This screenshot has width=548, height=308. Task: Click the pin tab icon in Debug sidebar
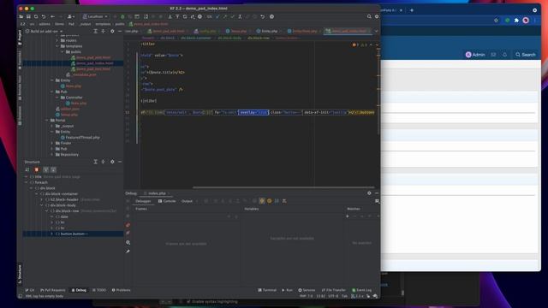(128, 252)
